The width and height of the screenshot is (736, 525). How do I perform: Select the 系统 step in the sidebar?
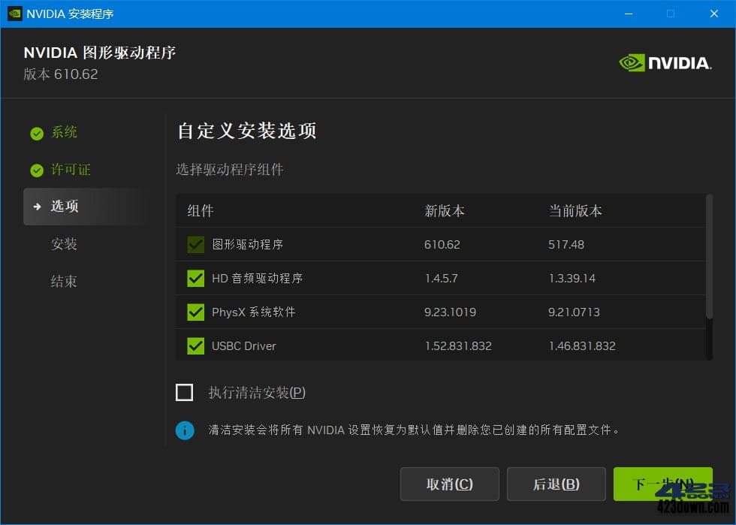pyautogui.click(x=64, y=132)
